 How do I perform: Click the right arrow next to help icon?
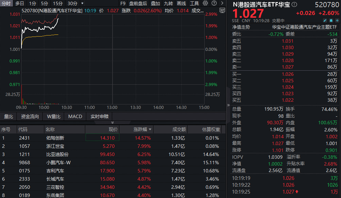222,3
